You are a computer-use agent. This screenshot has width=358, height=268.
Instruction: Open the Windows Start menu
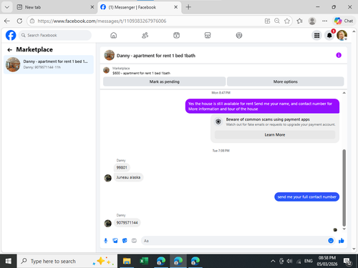coord(9,261)
